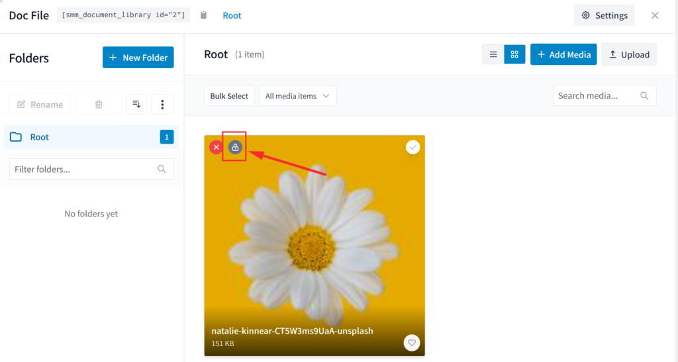Image resolution: width=678 pixels, height=362 pixels.
Task: Focus the Filter folders input
Action: [x=91, y=169]
